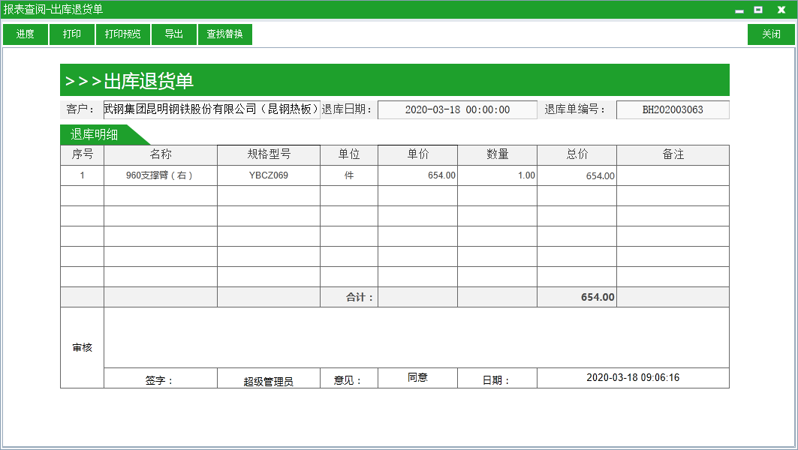Open 查找替换 find and replace

[x=225, y=34]
